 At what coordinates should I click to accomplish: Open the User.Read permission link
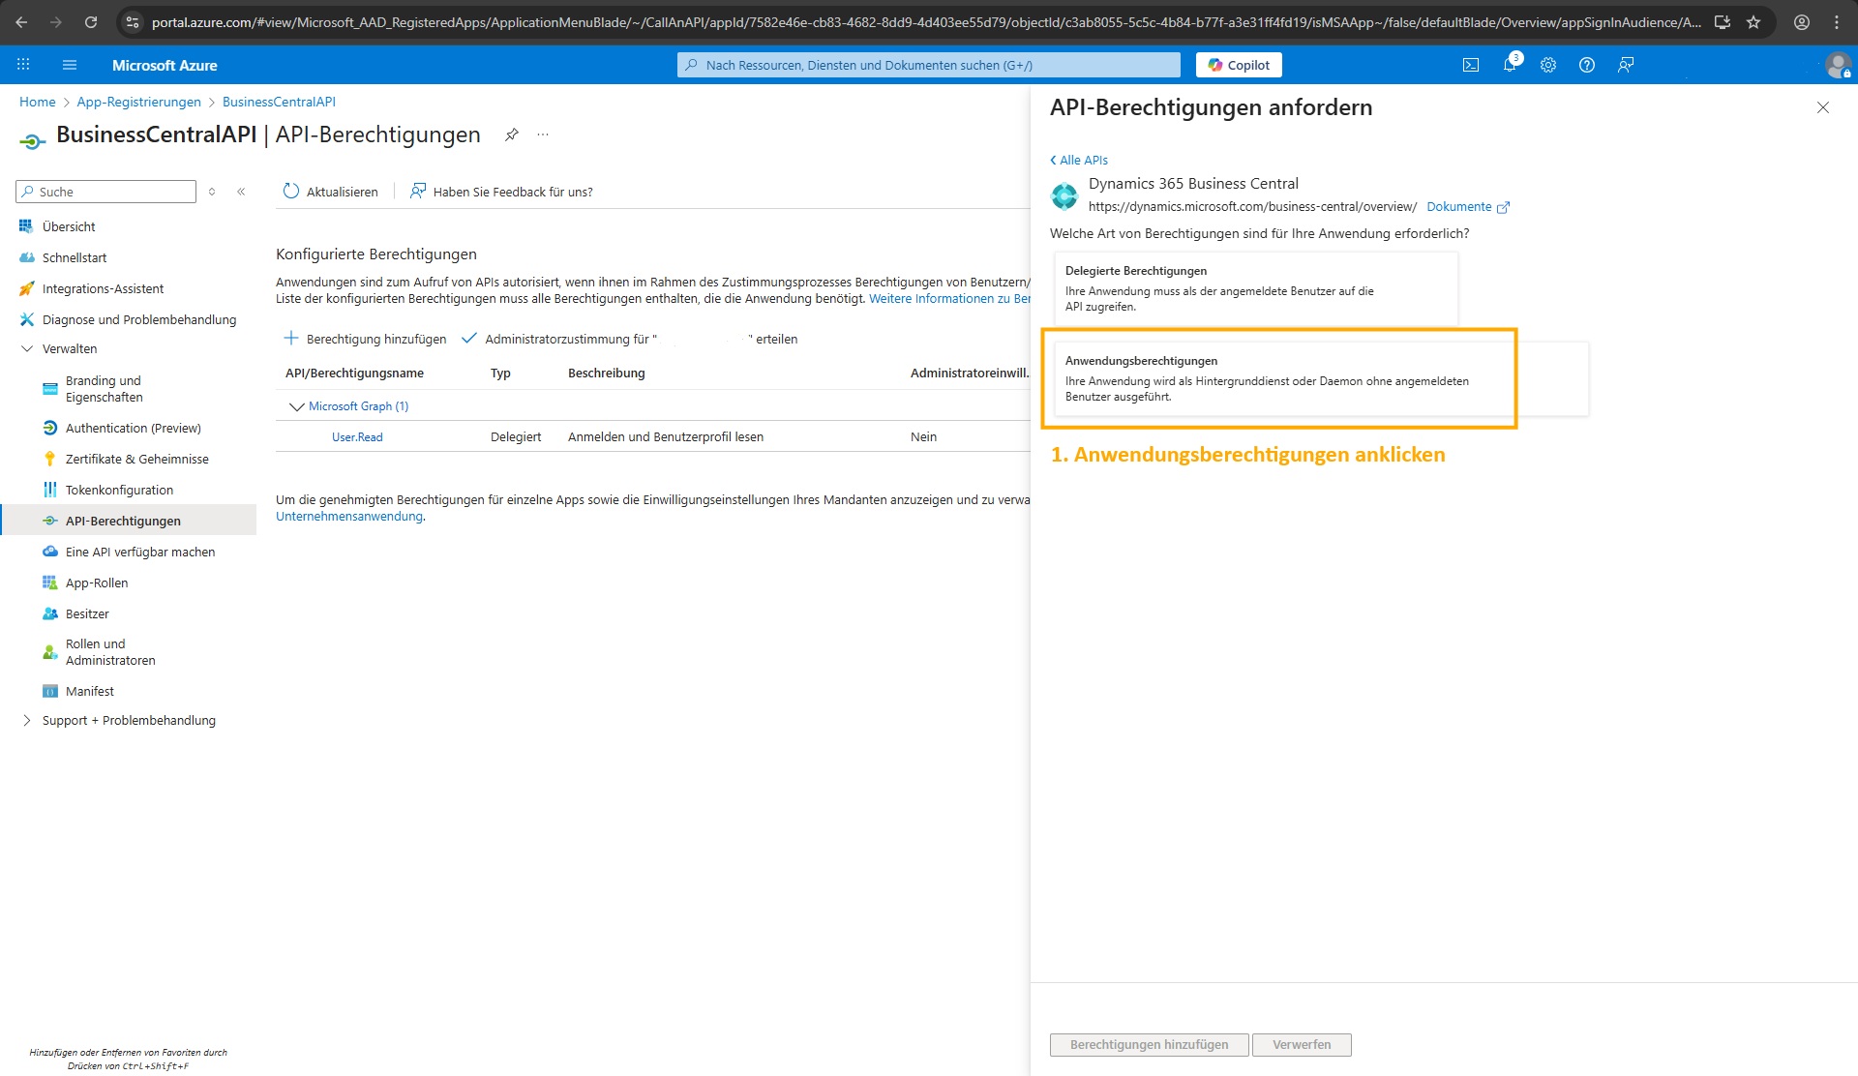357,437
